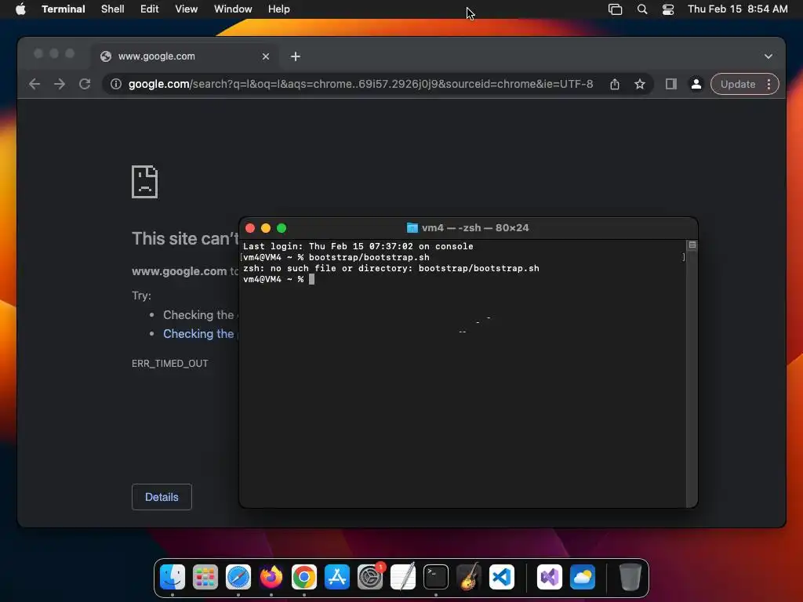The image size is (803, 602).
Task: Open a new Chrome tab
Action: coord(296,56)
